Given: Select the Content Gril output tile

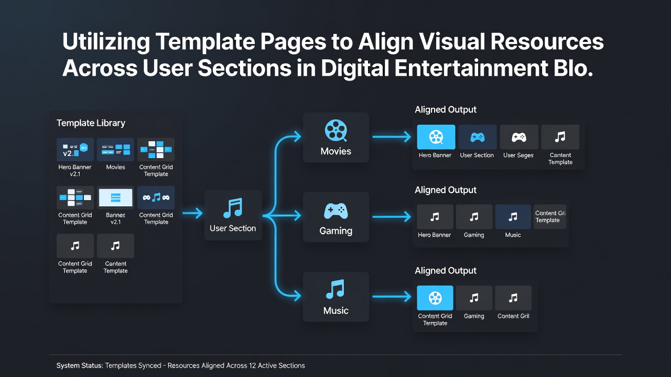Looking at the screenshot, I should coord(513,298).
